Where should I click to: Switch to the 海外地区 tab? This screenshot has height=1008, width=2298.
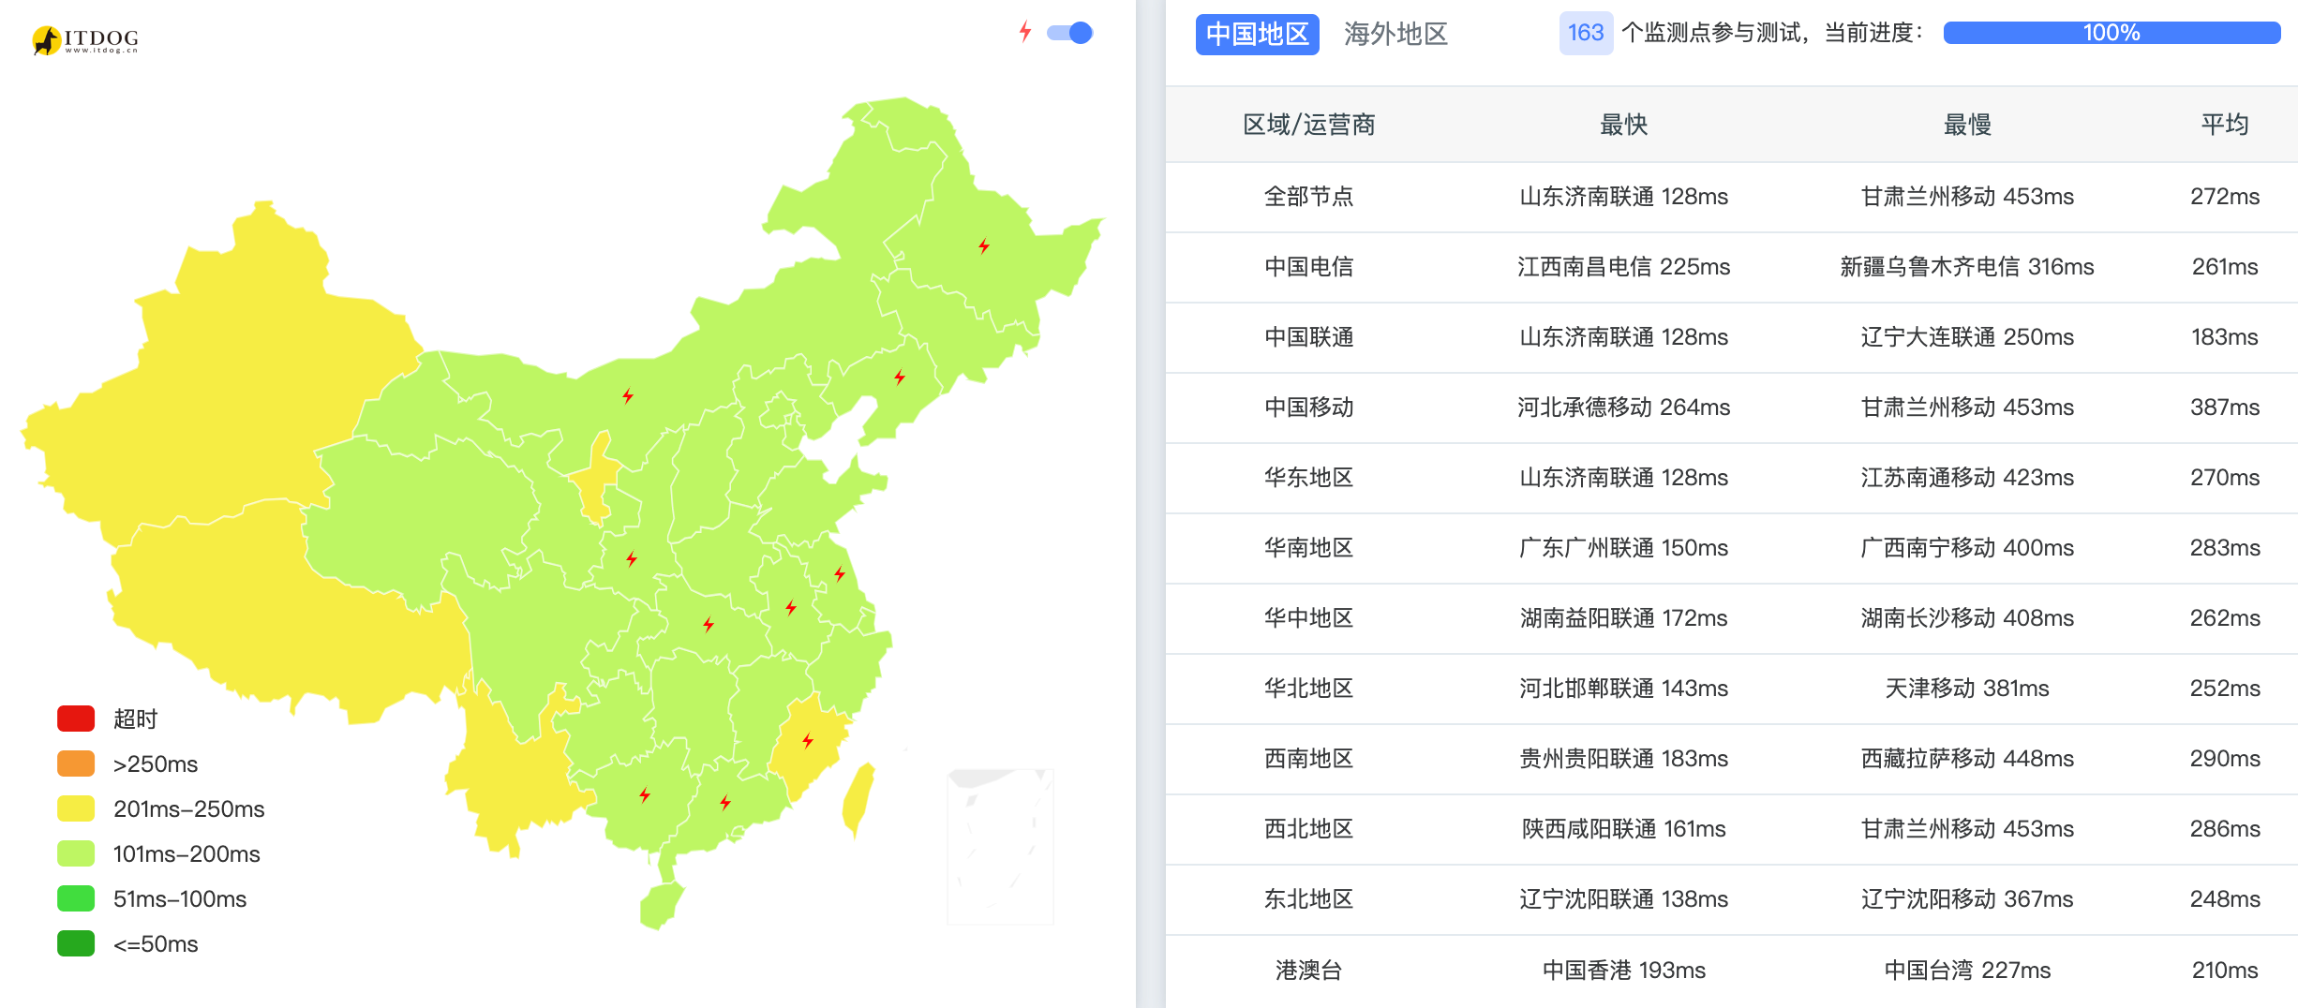(x=1395, y=34)
